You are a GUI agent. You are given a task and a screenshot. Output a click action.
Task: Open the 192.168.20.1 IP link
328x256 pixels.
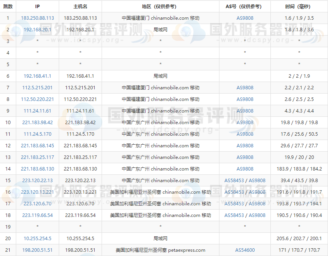(37, 30)
